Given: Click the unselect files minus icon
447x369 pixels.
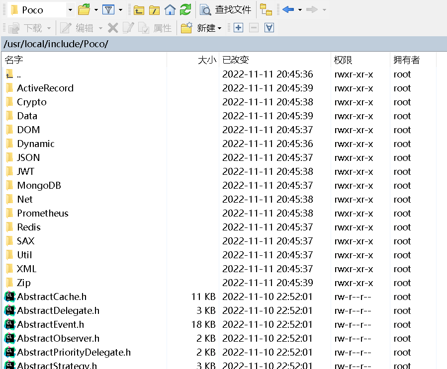Looking at the screenshot, I should click(x=254, y=28).
